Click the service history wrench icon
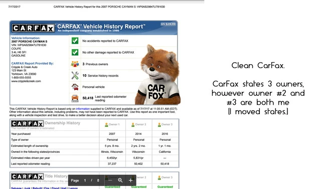Viewport: 321px width, 189px height. [75, 76]
